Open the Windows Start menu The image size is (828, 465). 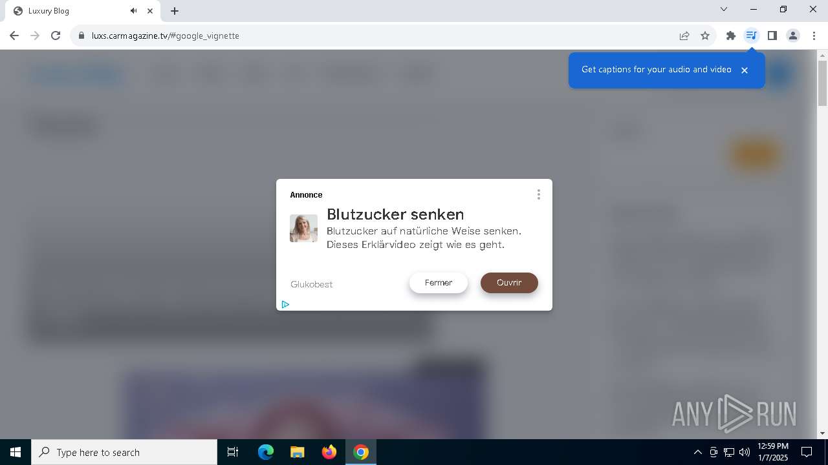tap(16, 452)
